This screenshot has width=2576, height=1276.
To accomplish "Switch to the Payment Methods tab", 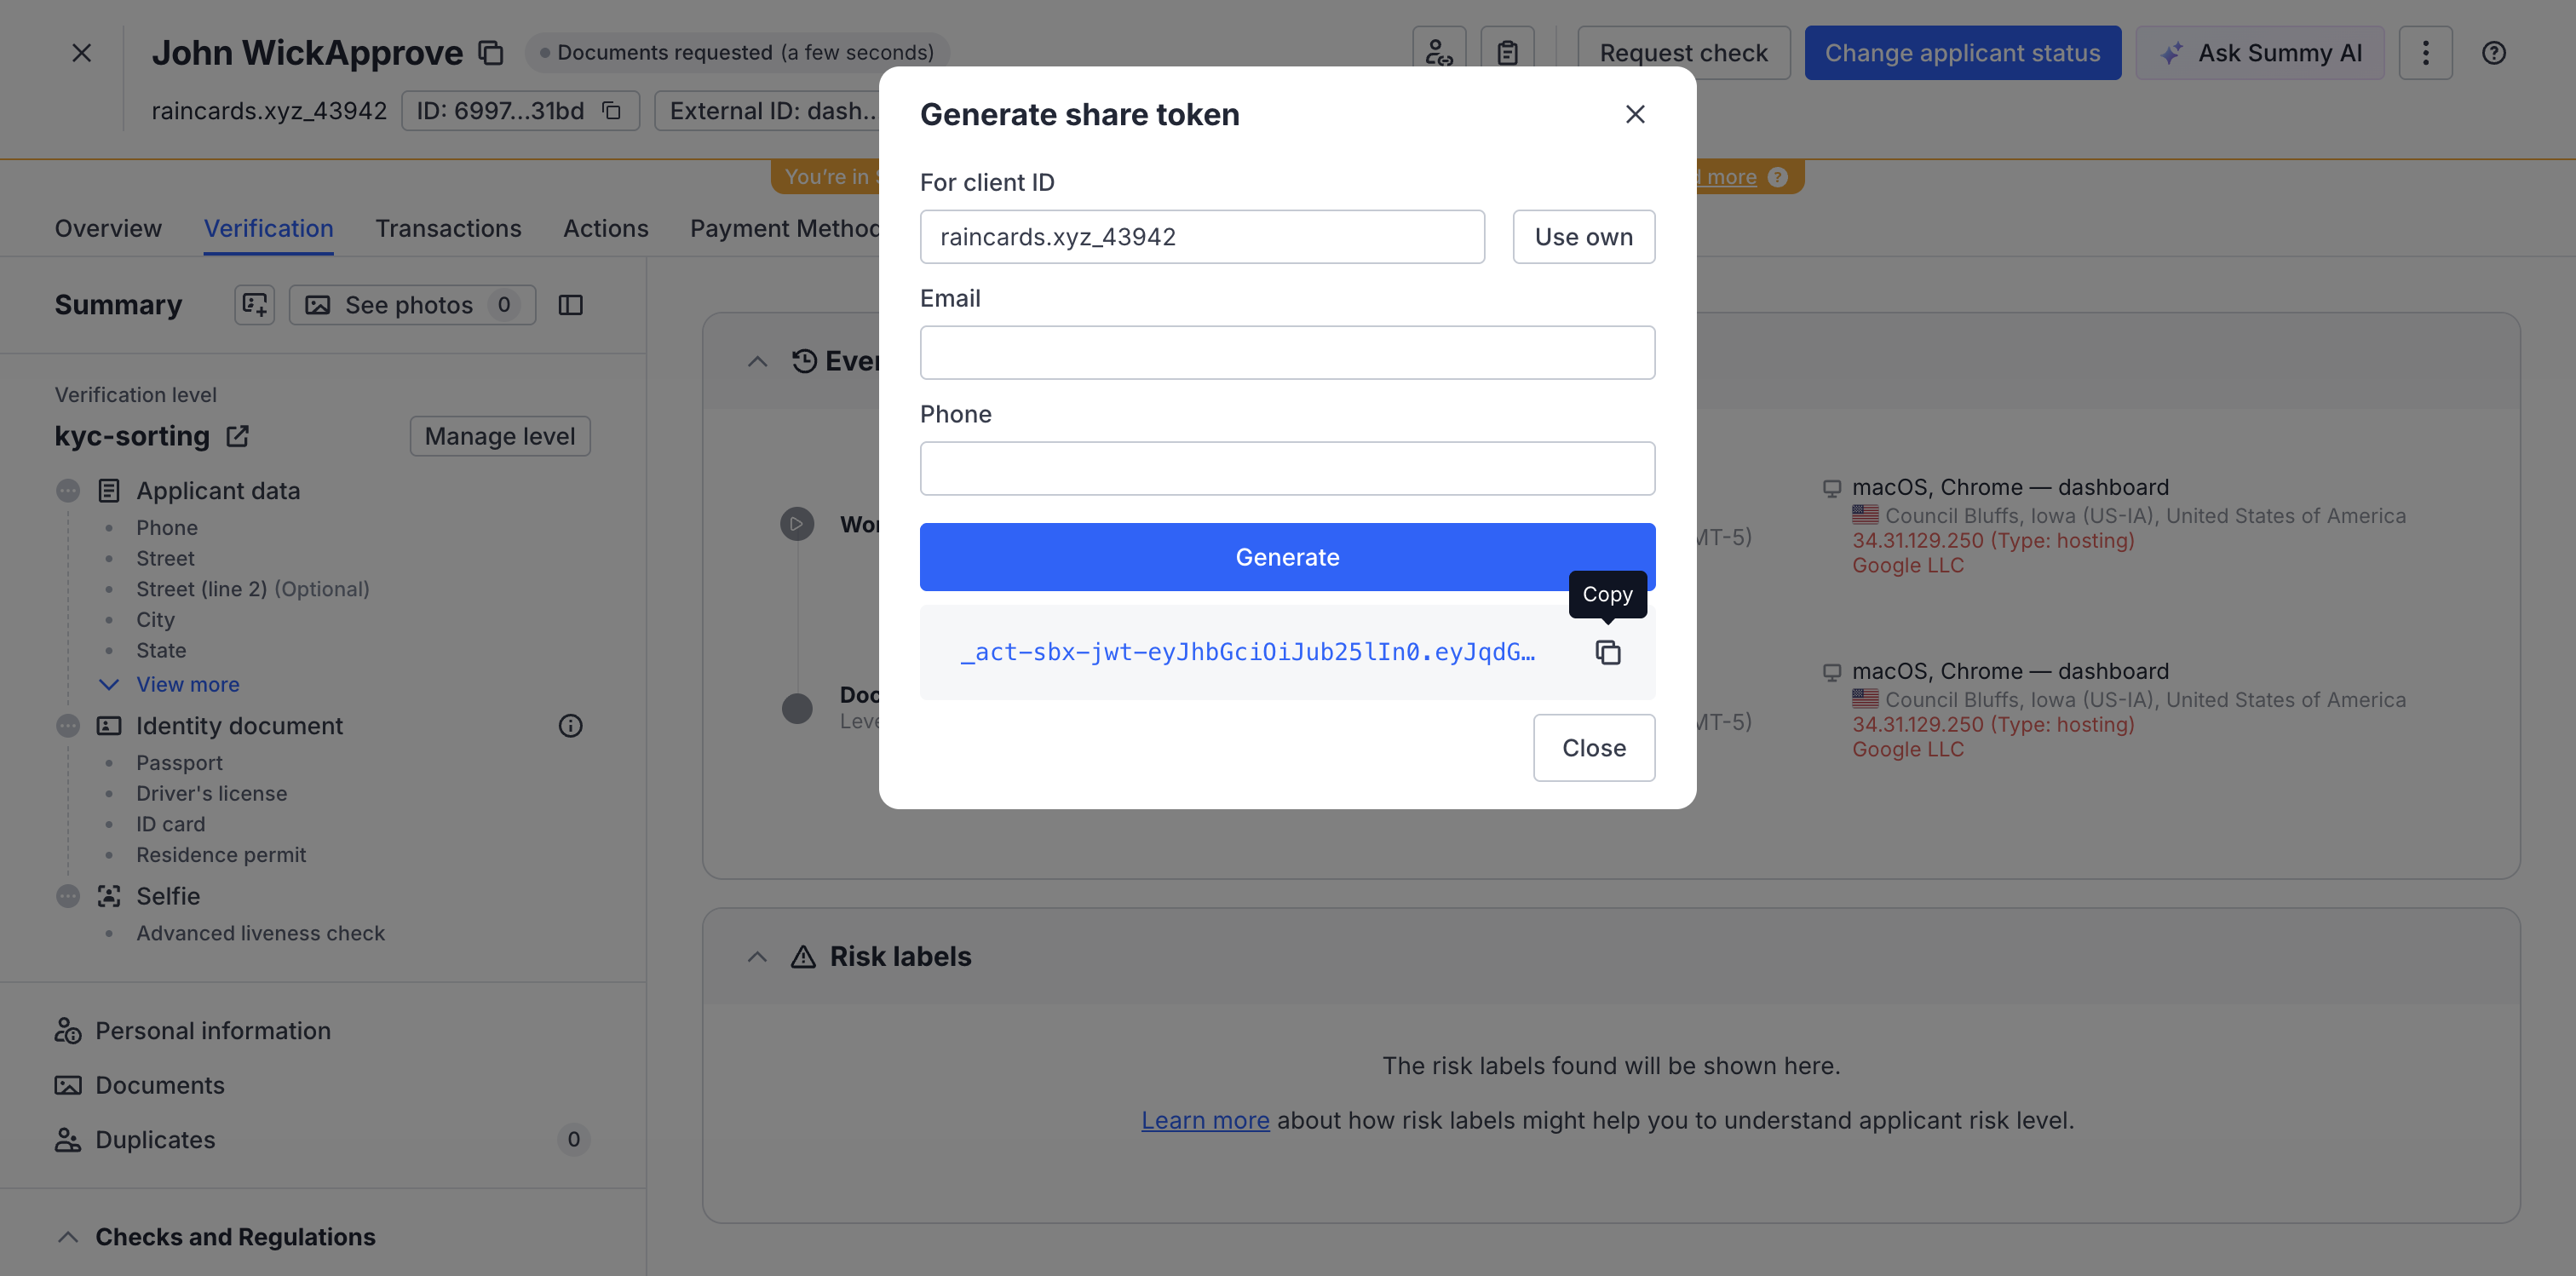I will pos(784,229).
